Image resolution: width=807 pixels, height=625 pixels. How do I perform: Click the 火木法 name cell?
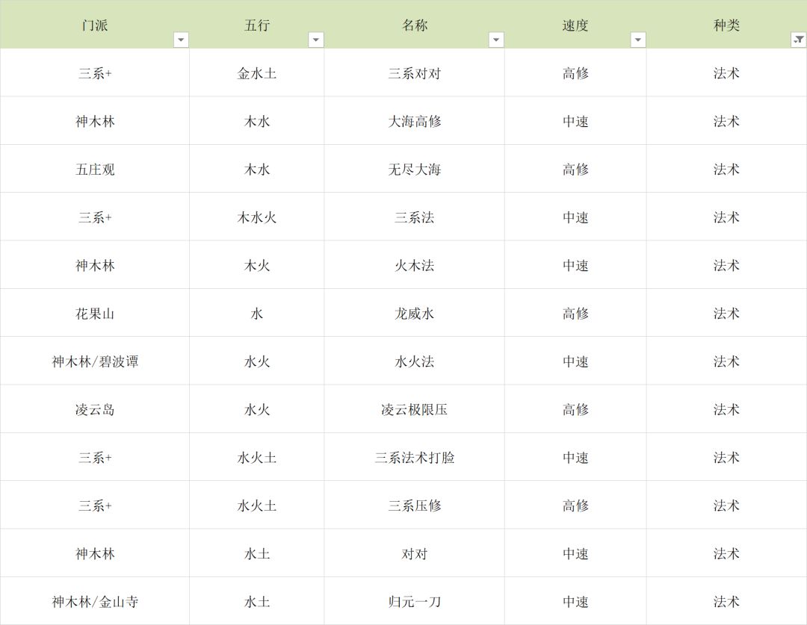pos(414,265)
